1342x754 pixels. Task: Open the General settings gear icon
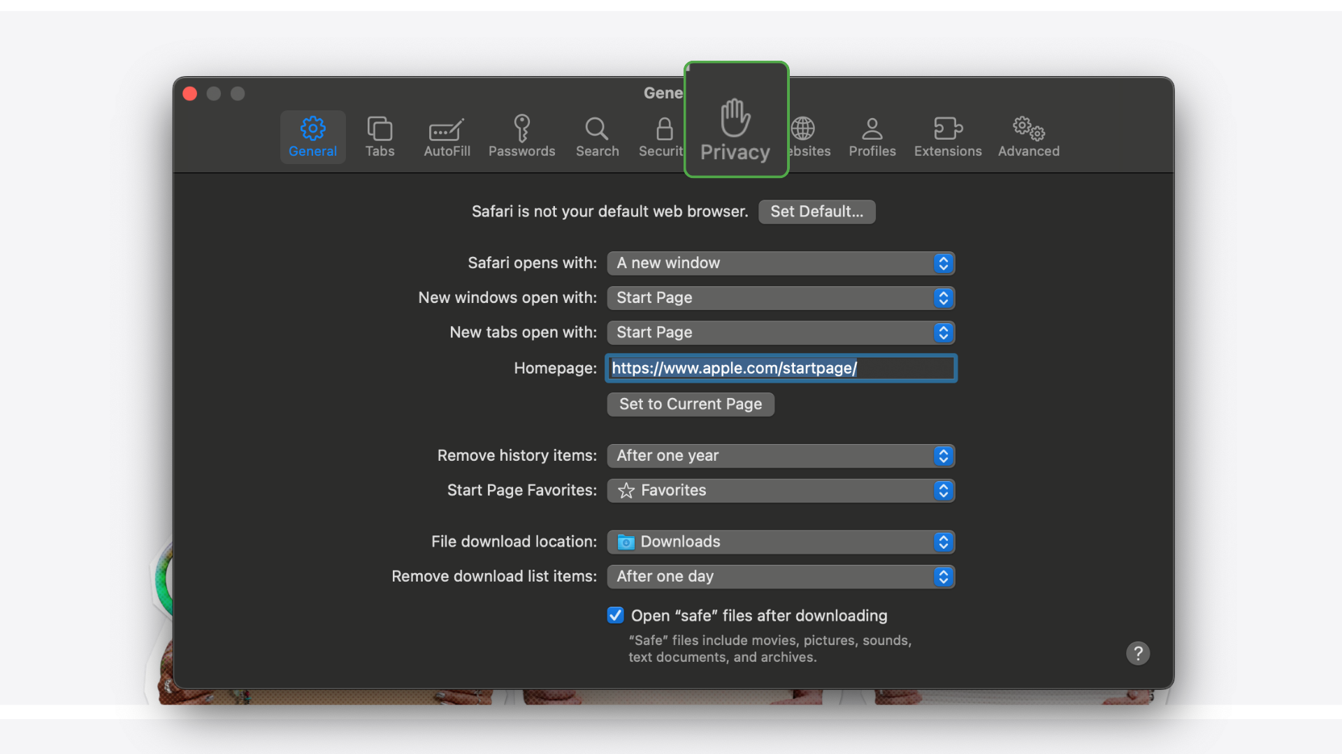pyautogui.click(x=312, y=137)
